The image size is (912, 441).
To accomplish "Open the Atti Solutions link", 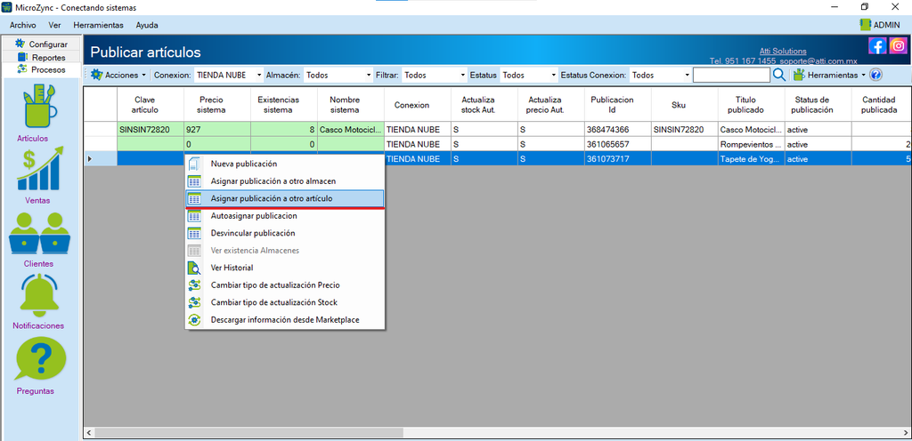I will coord(783,51).
